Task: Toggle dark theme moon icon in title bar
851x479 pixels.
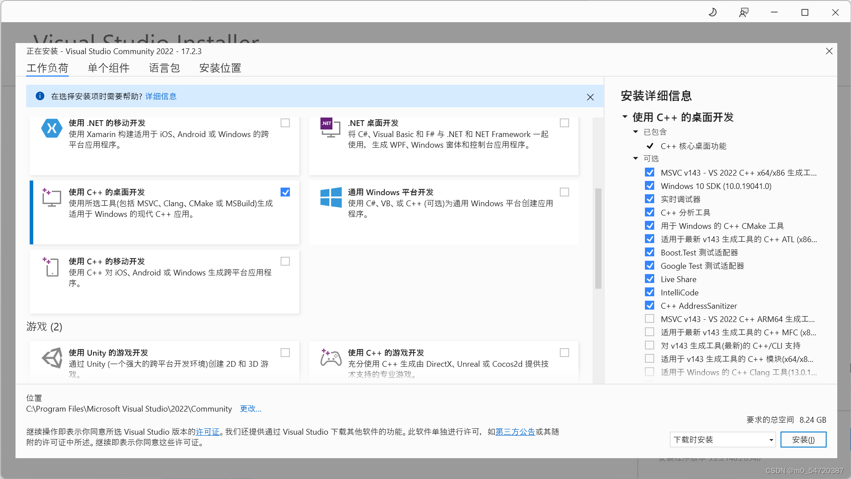Action: pyautogui.click(x=713, y=12)
